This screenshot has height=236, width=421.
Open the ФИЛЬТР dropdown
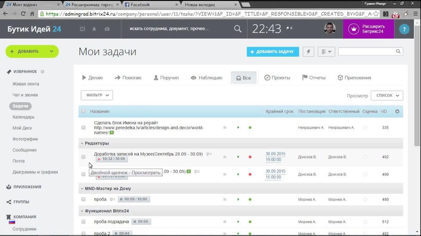(x=97, y=95)
